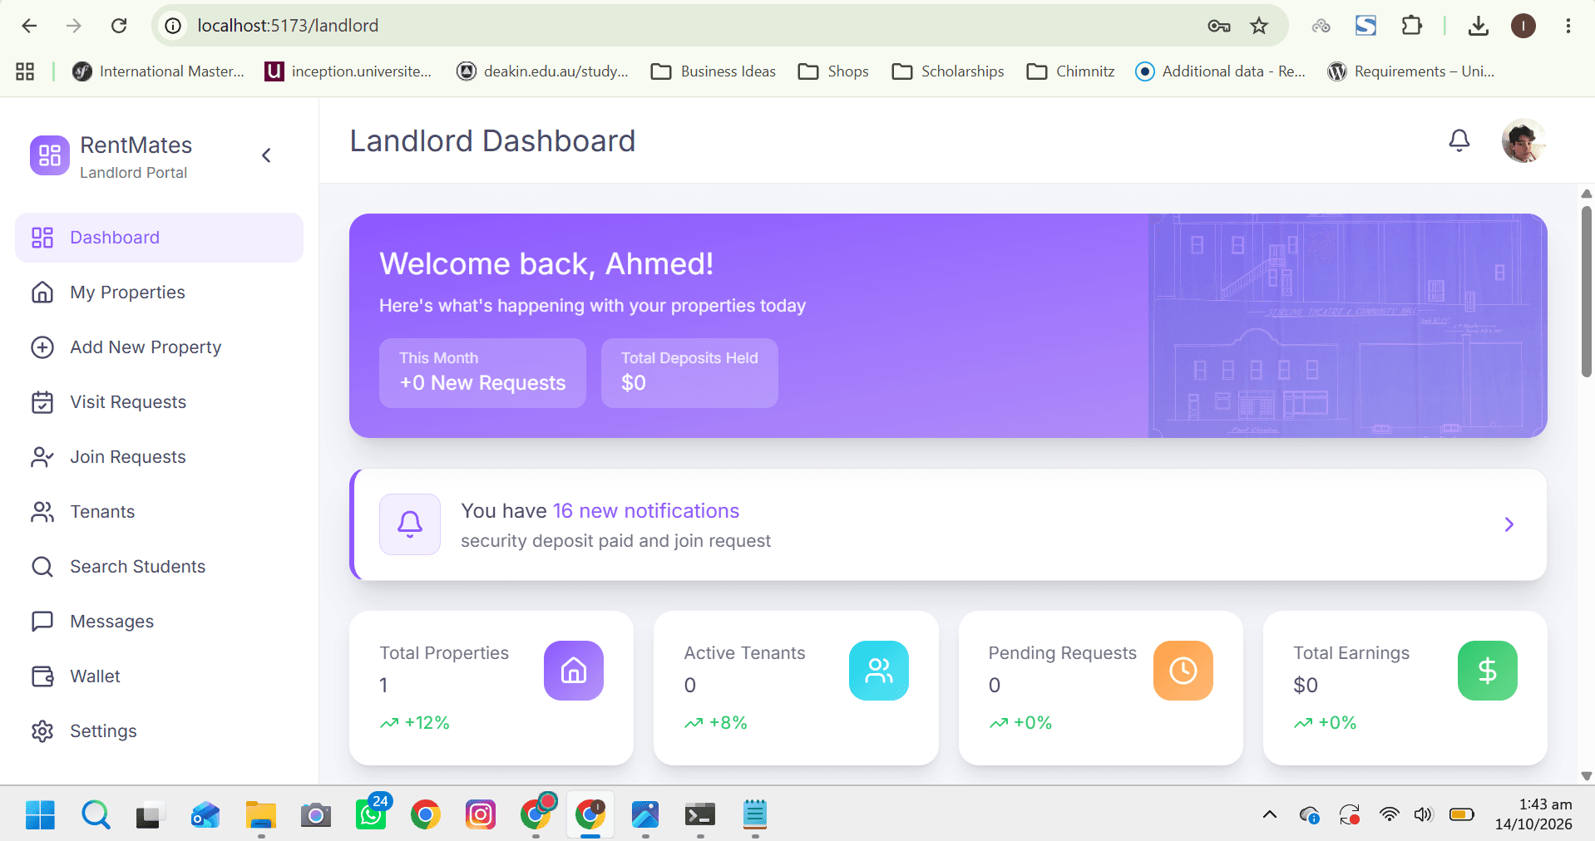Screen dimensions: 1595x841
Task: Open Search Students
Action: 159,567
